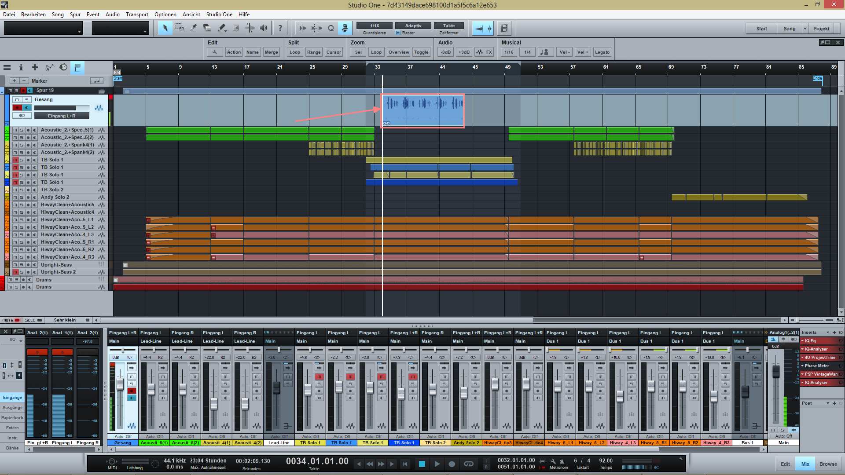Click the question mark help icon
The height and width of the screenshot is (475, 845).
tap(280, 28)
